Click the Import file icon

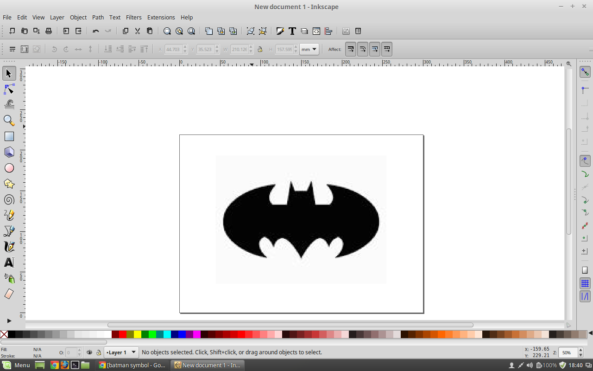point(66,31)
